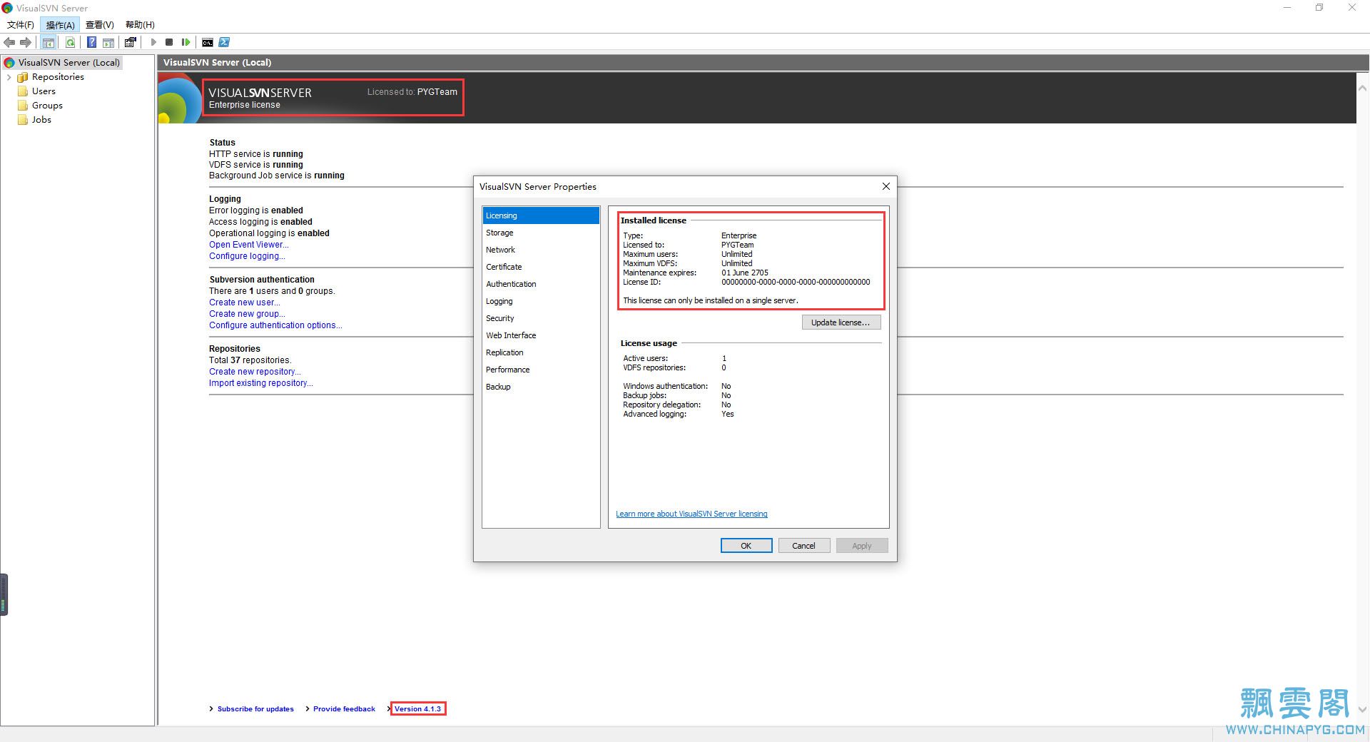The height and width of the screenshot is (742, 1370).
Task: Toggle the show/hide action pane icon
Action: pyautogui.click(x=108, y=42)
